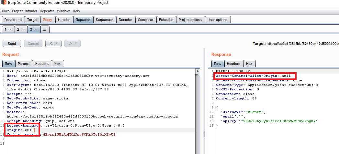Open the Project menu
The width and height of the screenshot is (339, 154).
pyautogui.click(x=17, y=11)
